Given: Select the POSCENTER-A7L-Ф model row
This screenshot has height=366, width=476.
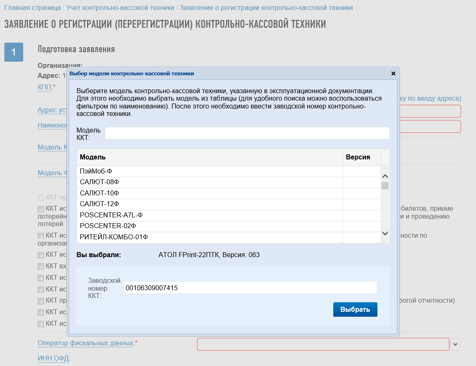Looking at the screenshot, I should click(x=229, y=215).
